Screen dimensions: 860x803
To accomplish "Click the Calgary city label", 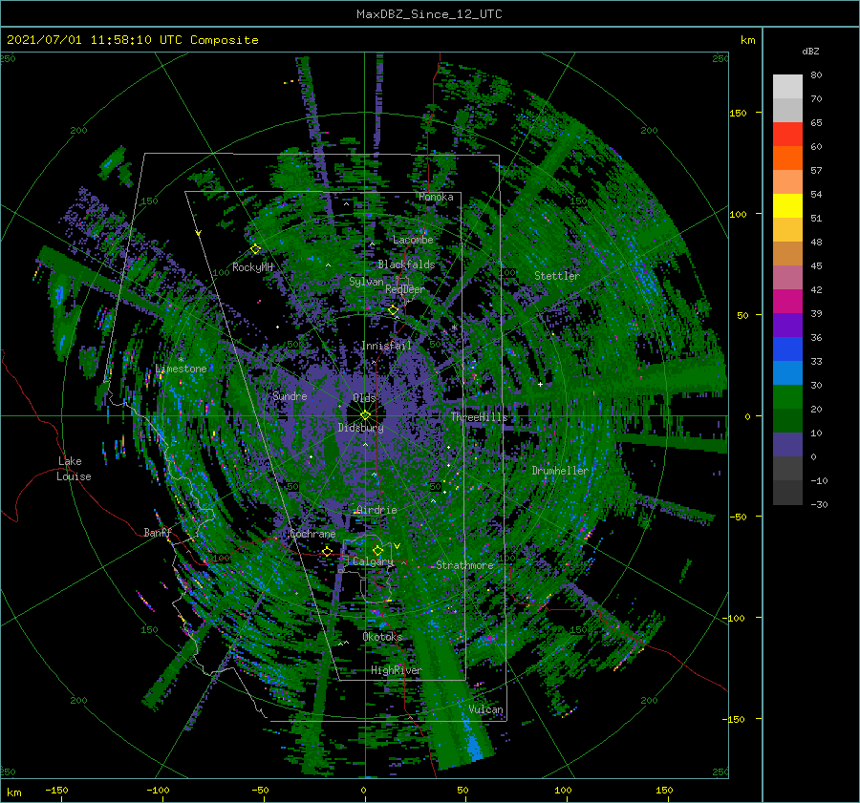I will [373, 561].
